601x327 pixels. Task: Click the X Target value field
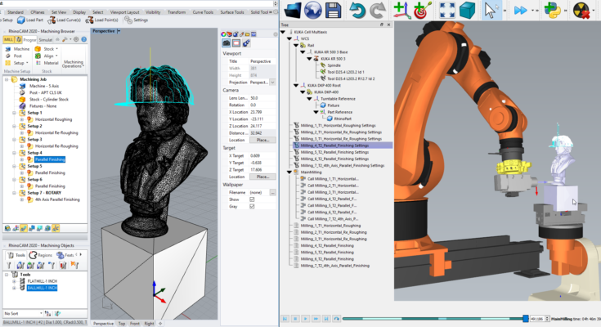tap(262, 156)
